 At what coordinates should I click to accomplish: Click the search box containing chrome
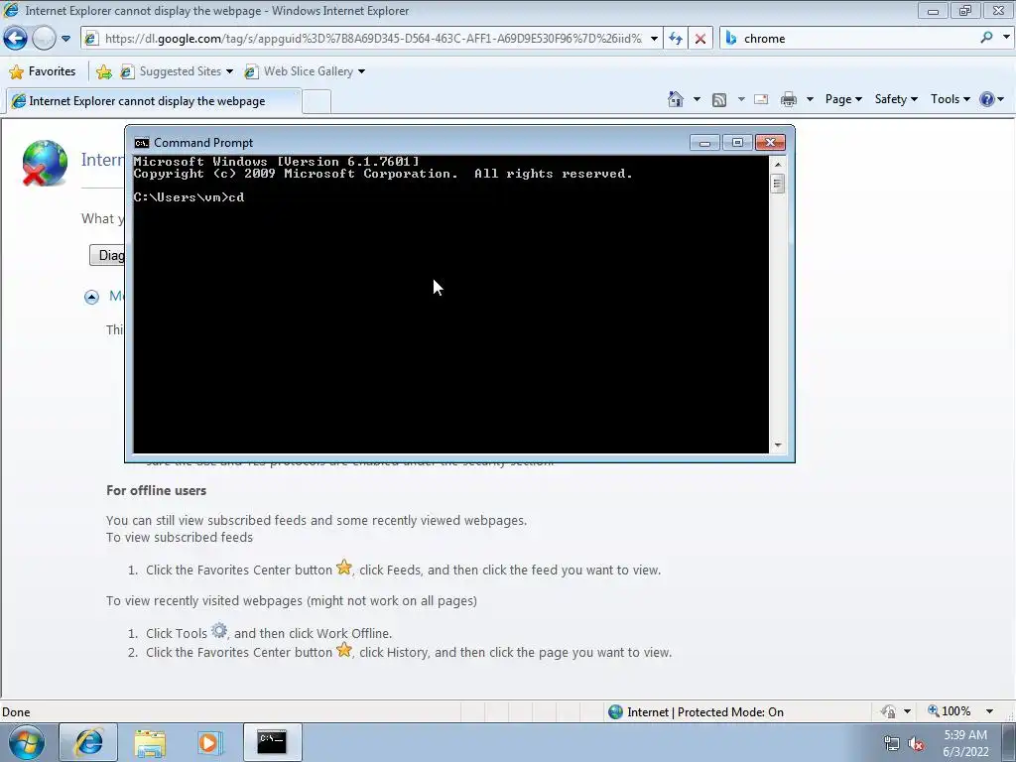click(849, 39)
